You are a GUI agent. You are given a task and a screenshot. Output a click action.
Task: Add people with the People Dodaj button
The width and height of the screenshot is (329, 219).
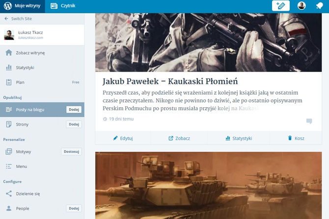tap(74, 208)
